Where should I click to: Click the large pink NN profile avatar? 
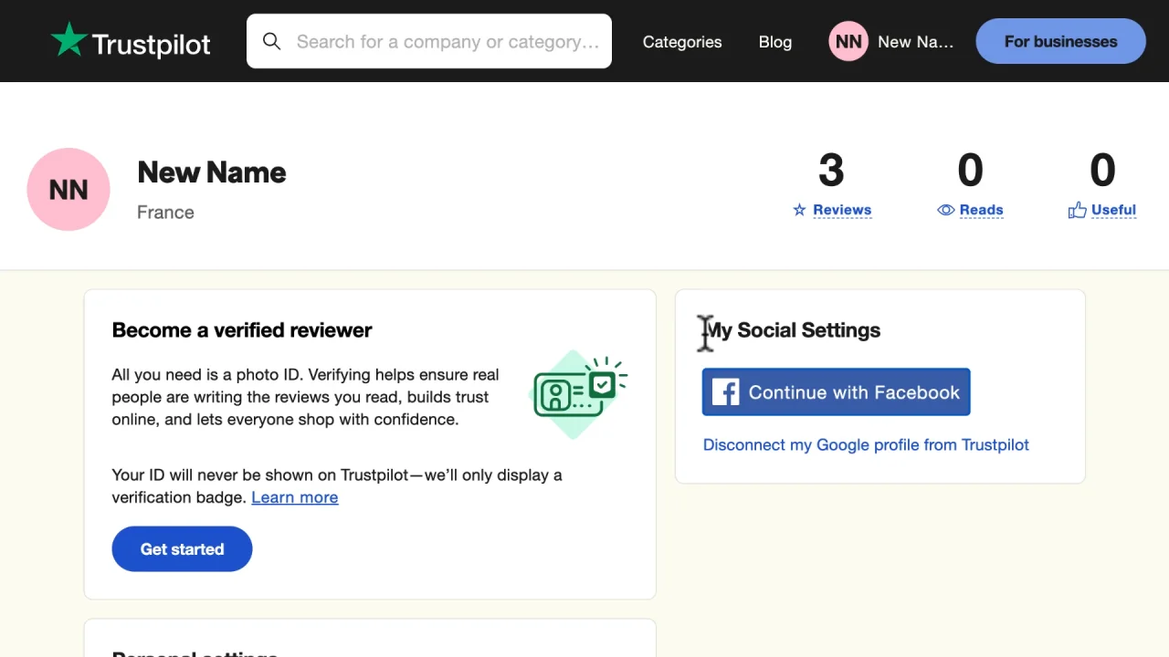coord(68,190)
